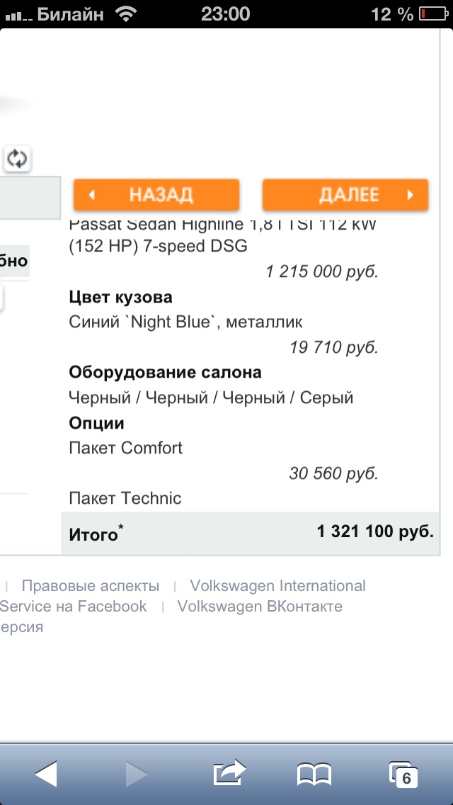
Task: Click the circular refresh arrows icon
Action: pyautogui.click(x=18, y=158)
